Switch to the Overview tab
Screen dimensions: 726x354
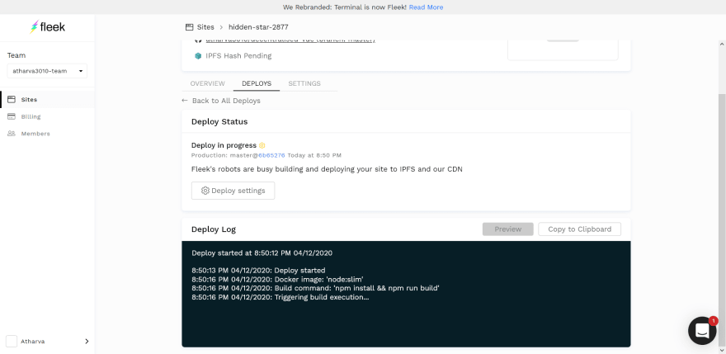click(x=207, y=83)
